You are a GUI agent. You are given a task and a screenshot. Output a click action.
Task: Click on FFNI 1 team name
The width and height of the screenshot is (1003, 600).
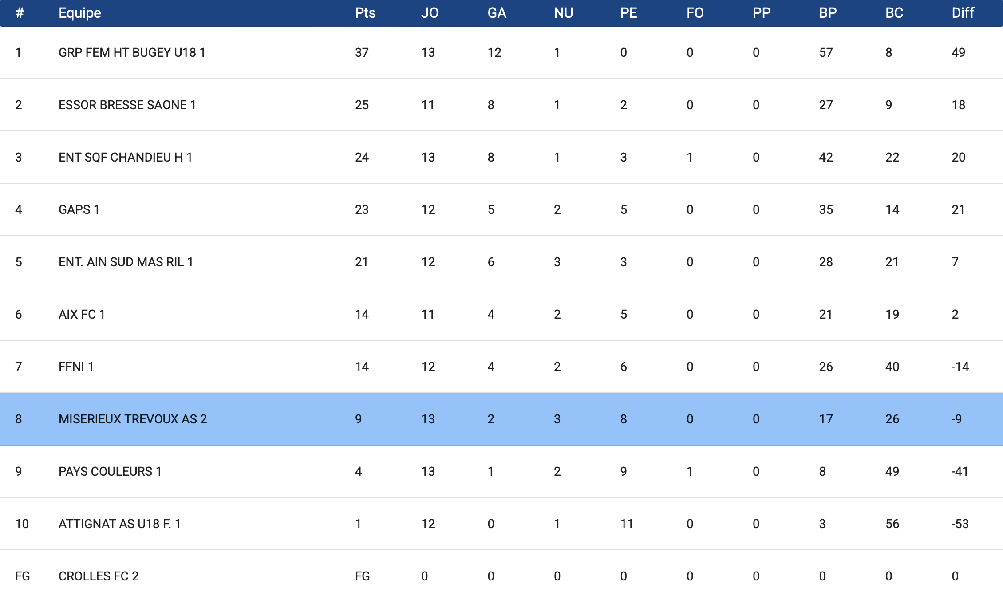point(76,367)
